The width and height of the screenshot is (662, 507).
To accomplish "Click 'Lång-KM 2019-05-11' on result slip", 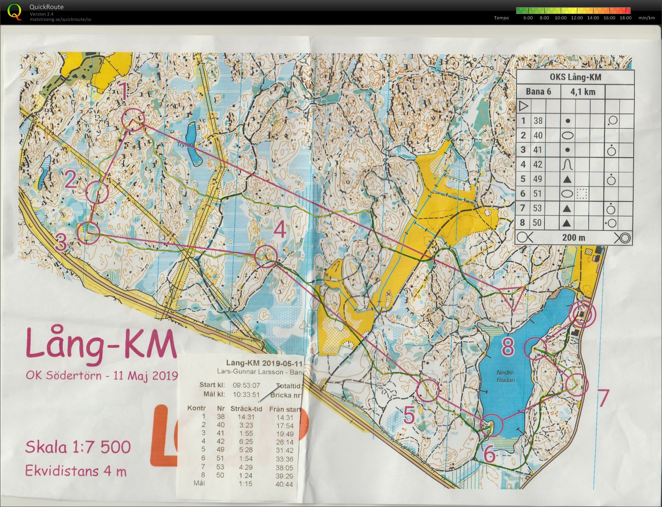I will coord(264,363).
